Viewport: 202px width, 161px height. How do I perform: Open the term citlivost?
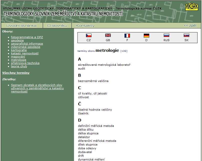pos(83,97)
